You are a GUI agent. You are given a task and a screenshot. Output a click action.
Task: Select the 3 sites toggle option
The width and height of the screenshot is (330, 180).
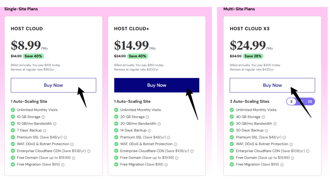pyautogui.click(x=291, y=102)
